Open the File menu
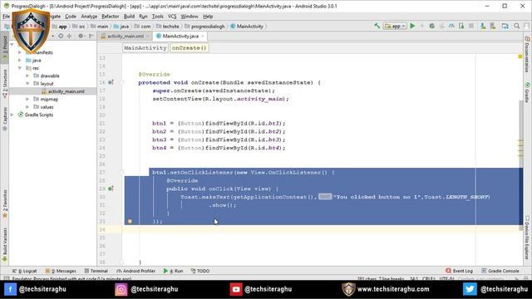532x299 pixels. tap(6, 17)
